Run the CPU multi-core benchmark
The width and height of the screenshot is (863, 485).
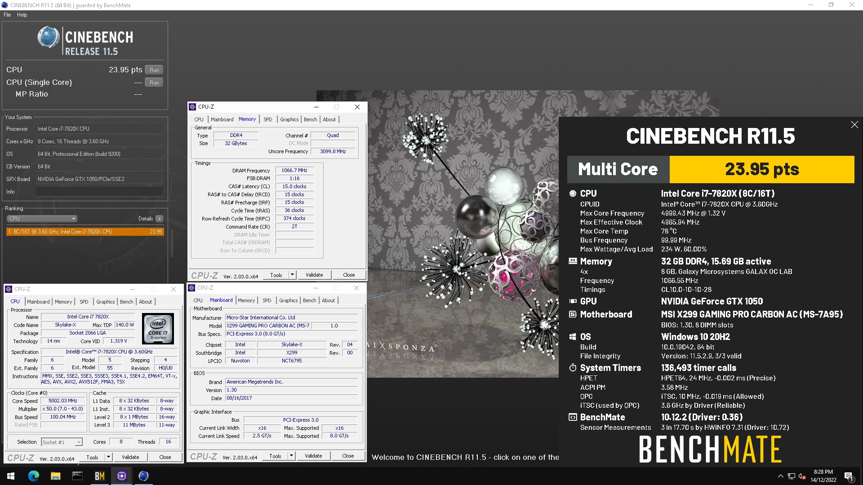coord(154,70)
